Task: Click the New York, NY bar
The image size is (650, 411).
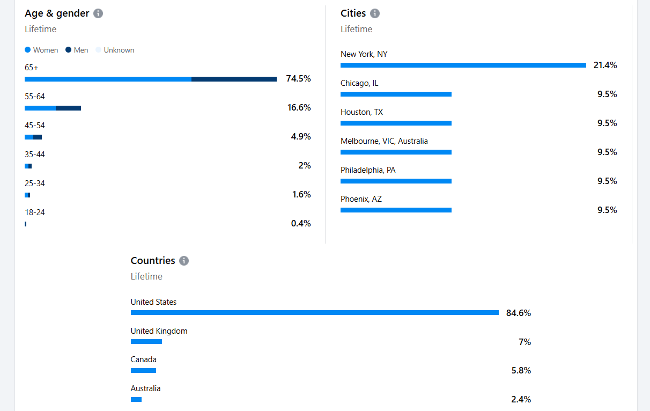Action: [x=463, y=65]
